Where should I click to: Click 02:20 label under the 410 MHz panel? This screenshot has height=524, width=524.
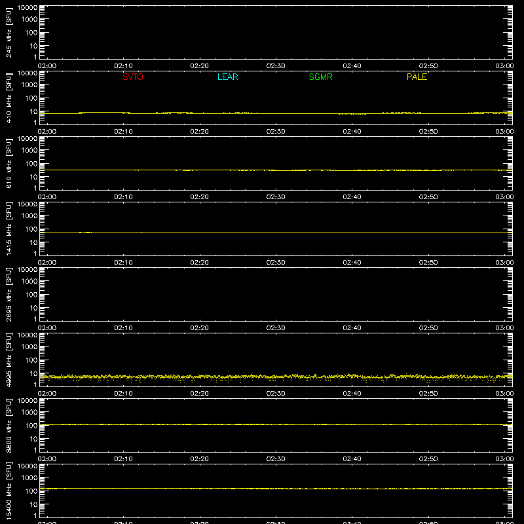[200, 132]
